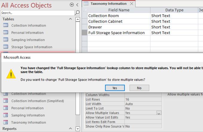The height and width of the screenshot is (132, 203).
Task: Click the Collection Information (Simplified) form icon
Action: (x=6, y=101)
